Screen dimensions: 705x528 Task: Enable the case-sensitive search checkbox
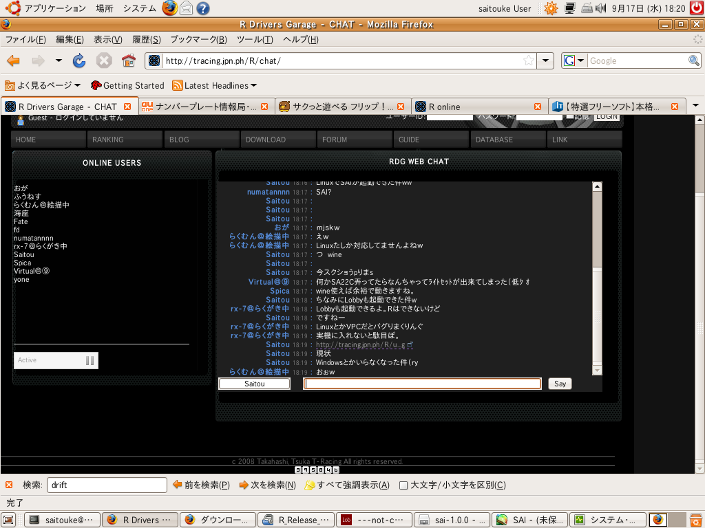[404, 485]
